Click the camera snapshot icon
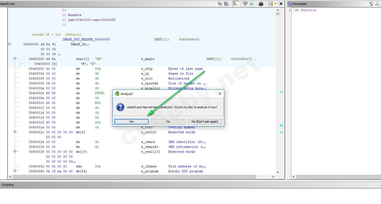Viewport: 381px width, 204px height. (261, 4)
